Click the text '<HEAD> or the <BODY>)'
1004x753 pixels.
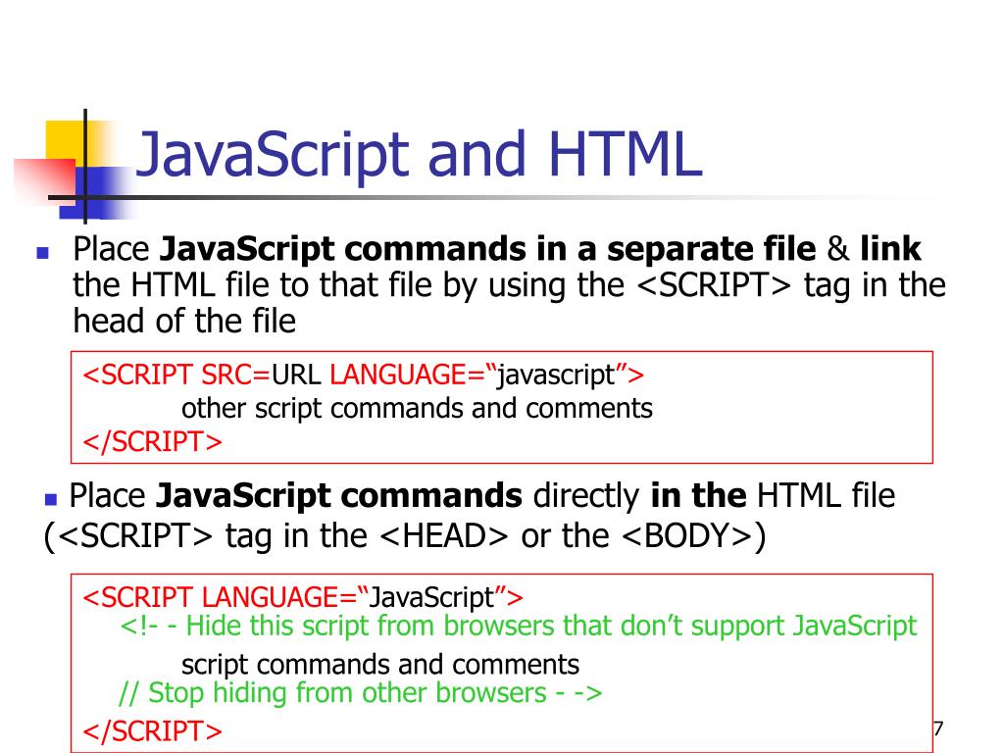573,536
